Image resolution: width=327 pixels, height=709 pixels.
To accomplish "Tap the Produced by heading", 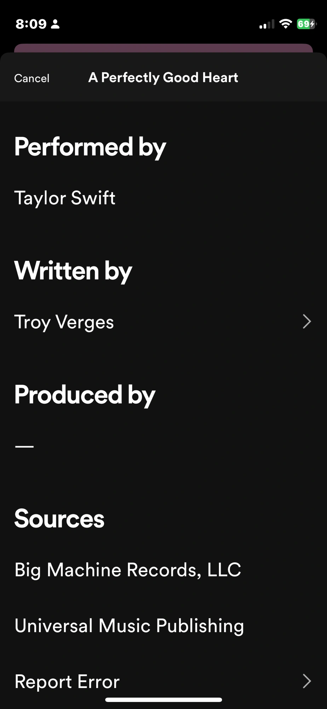I will (85, 395).
